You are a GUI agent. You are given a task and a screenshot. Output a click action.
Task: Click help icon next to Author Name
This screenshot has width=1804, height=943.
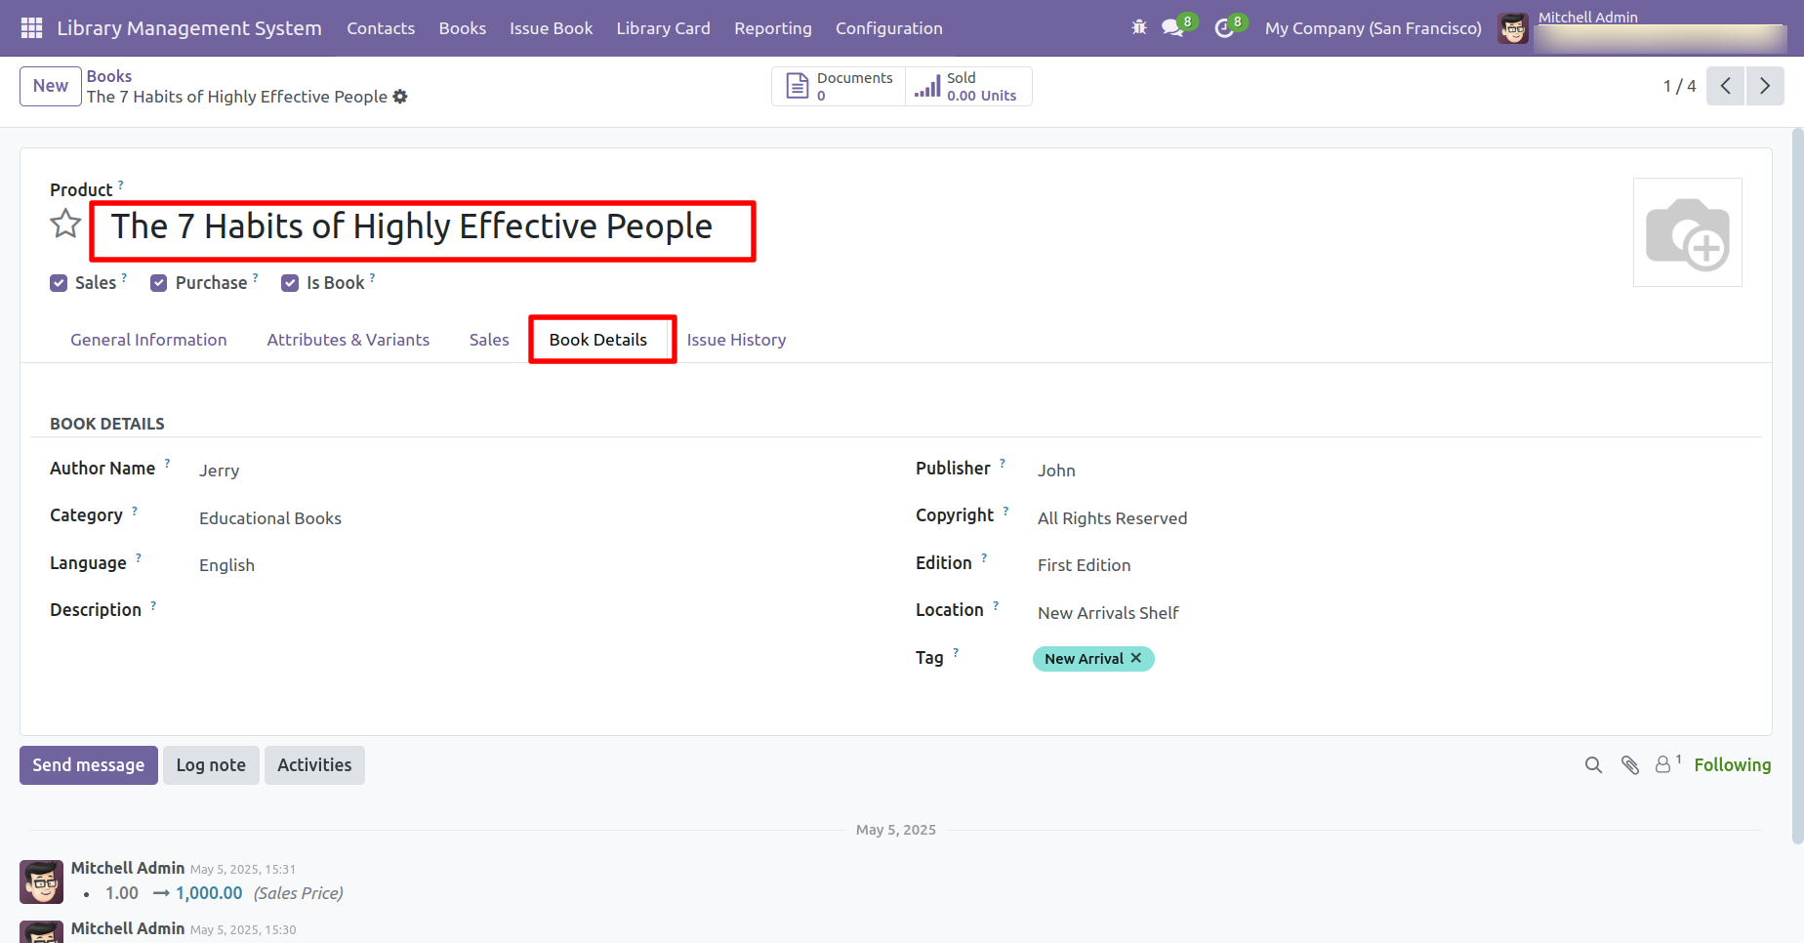[167, 463]
